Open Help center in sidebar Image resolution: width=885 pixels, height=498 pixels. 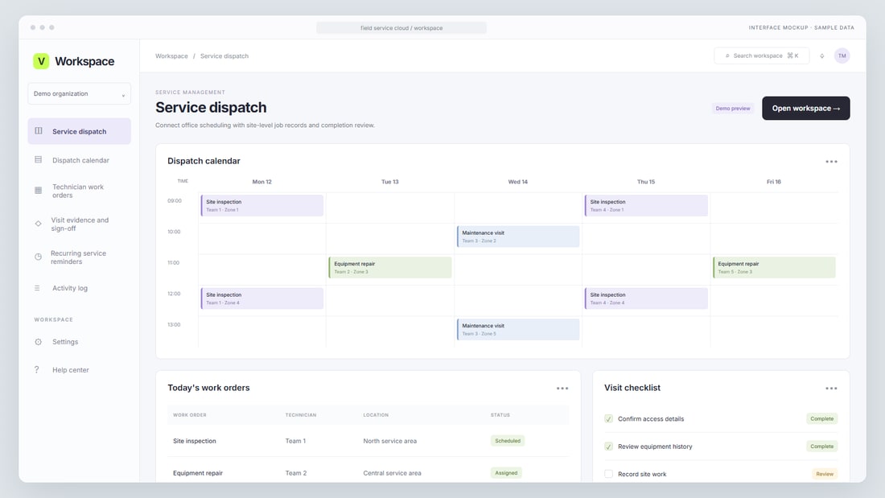tap(79, 370)
